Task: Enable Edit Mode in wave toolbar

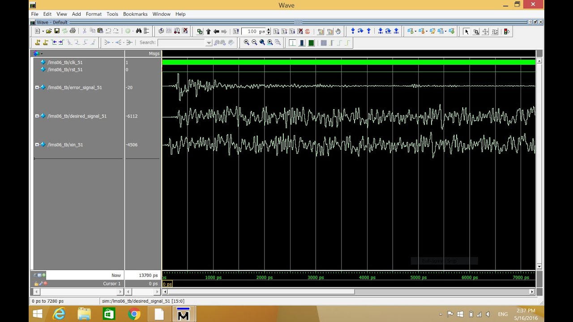Action: coord(495,31)
